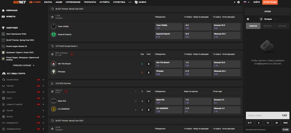
Task: Click the GGBET logo
Action: pos(19,2)
